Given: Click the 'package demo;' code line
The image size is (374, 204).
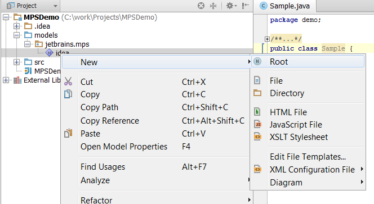Looking at the screenshot, I should pos(296,20).
